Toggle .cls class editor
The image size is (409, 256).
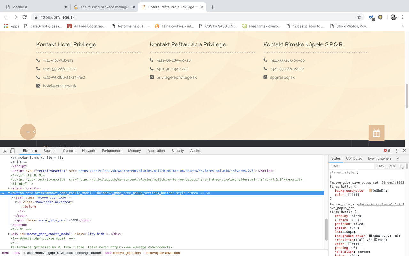pos(391,166)
